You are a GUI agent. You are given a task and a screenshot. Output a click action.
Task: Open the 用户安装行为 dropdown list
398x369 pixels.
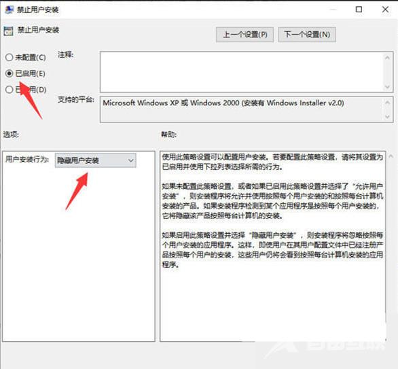(96, 160)
